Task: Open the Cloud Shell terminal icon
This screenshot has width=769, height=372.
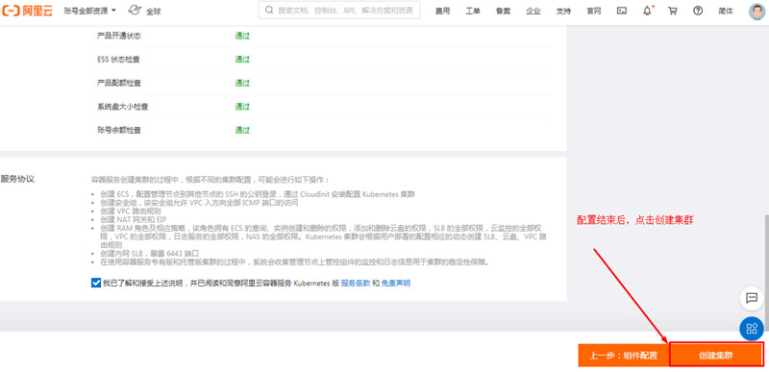Action: click(x=622, y=11)
